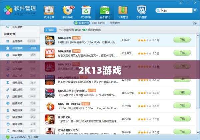Open the 软件仓库 software library icon

[x=49, y=12]
